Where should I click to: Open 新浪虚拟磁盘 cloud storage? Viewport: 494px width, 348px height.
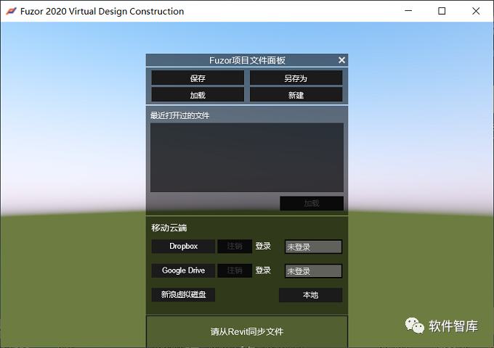coord(183,294)
